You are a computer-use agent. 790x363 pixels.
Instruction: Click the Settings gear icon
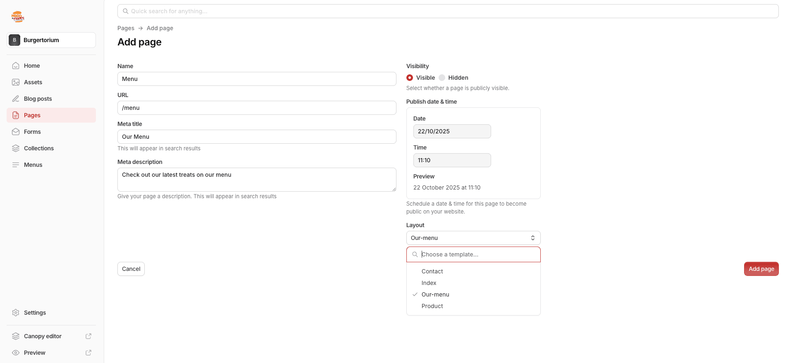pos(16,313)
